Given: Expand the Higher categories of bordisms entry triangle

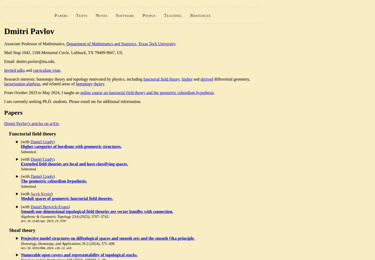Looking at the screenshot, I should [17, 142].
